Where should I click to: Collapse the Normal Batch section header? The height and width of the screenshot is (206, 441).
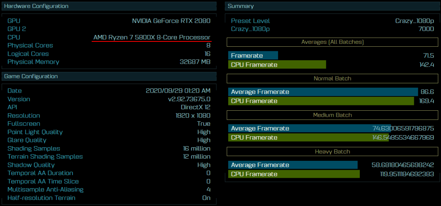(x=332, y=78)
